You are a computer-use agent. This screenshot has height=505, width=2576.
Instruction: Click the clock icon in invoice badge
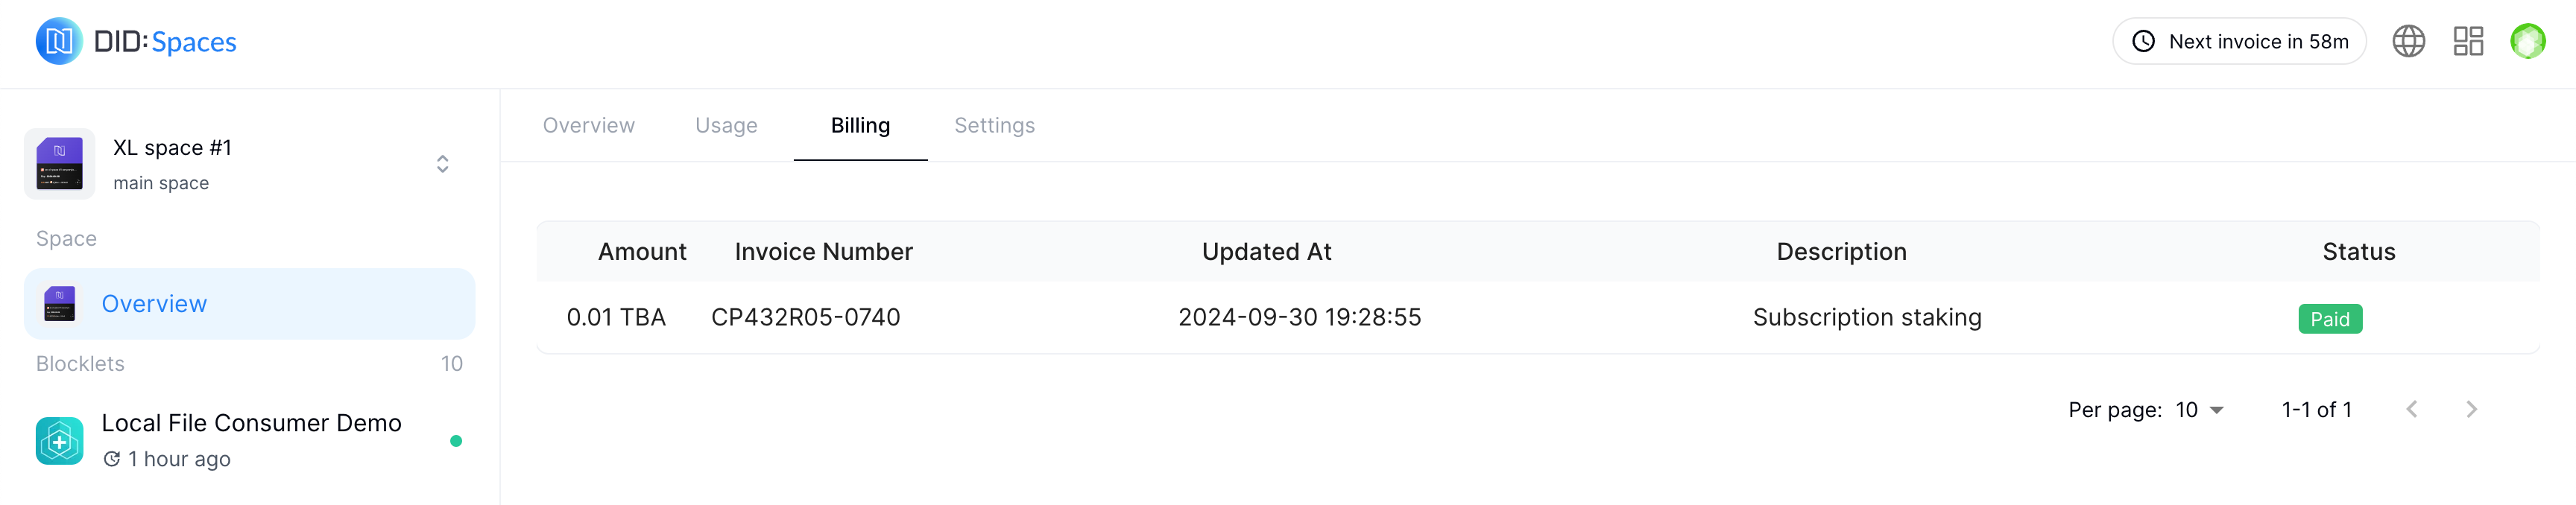(x=2143, y=41)
